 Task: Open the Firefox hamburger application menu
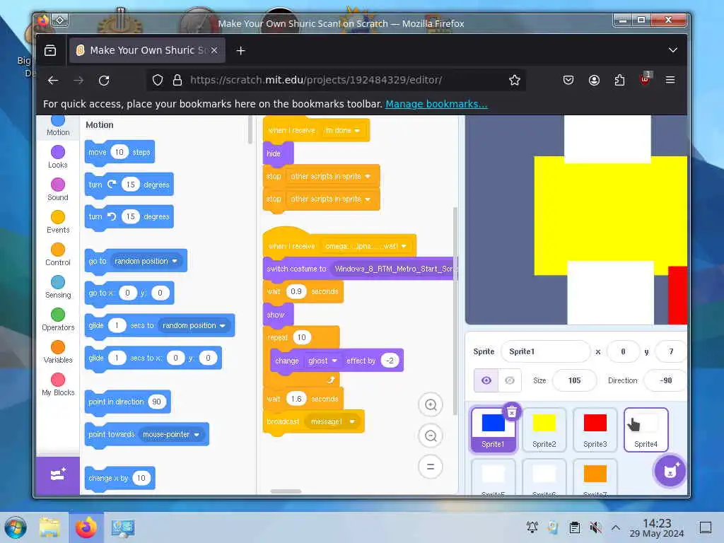point(670,81)
